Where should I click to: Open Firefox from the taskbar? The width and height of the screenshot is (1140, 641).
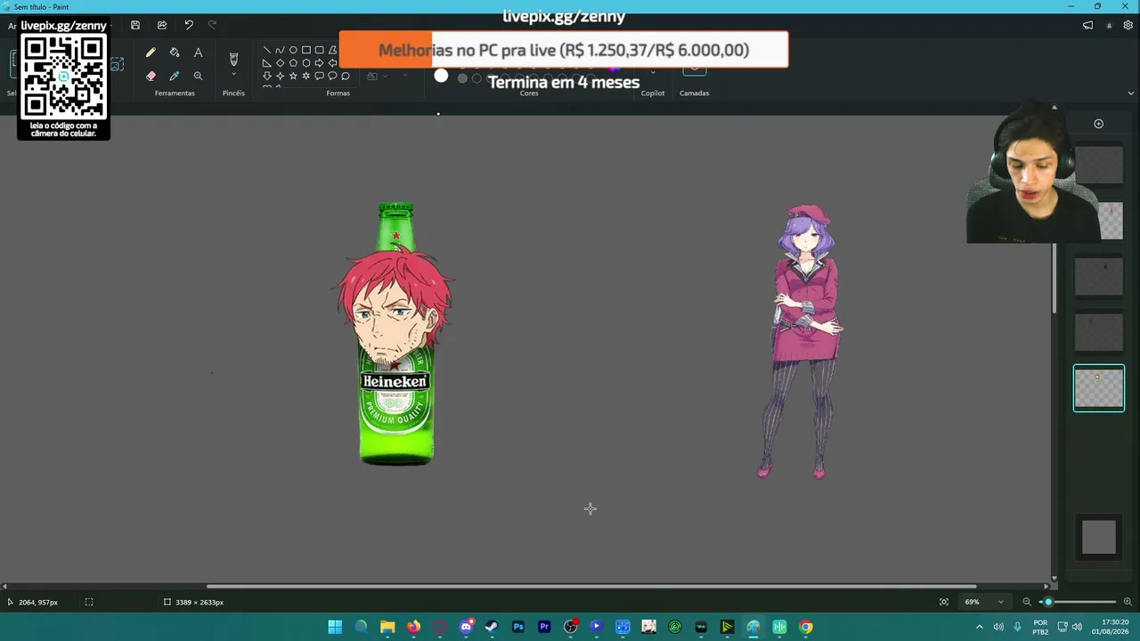tap(413, 627)
